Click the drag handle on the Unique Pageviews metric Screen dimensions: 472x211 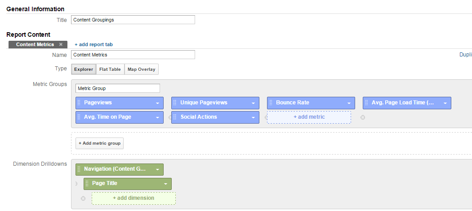point(175,103)
